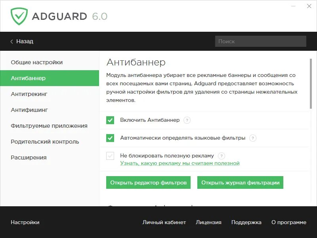Toggle Автоматически определять языковые фильтры checkbox
317x238 pixels.
(110, 138)
